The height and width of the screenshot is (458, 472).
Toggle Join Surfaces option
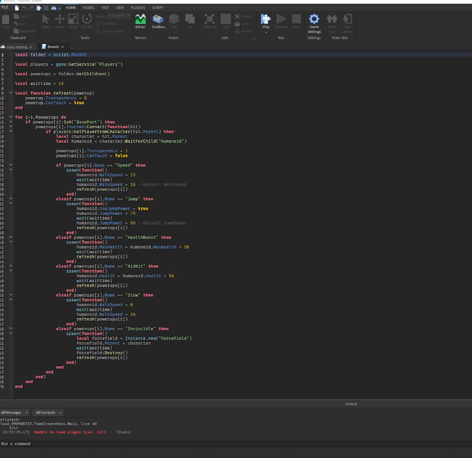[x=110, y=31]
